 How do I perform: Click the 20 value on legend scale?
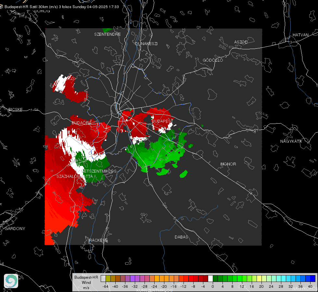[261, 286]
